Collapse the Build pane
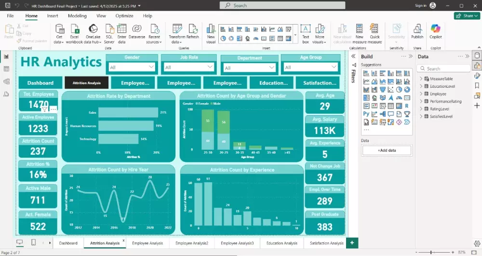 pyautogui.click(x=410, y=56)
